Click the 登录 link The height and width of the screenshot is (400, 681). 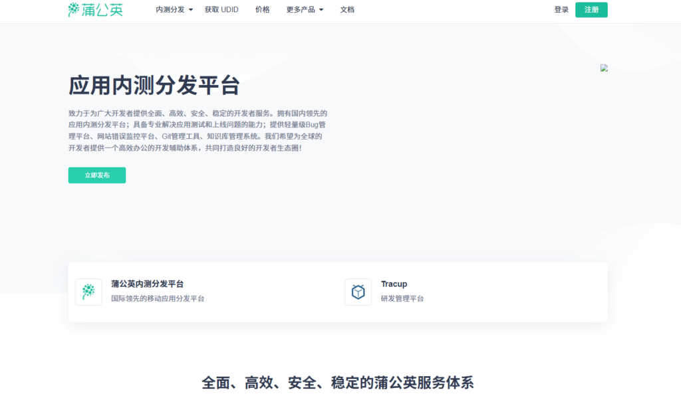pos(561,9)
